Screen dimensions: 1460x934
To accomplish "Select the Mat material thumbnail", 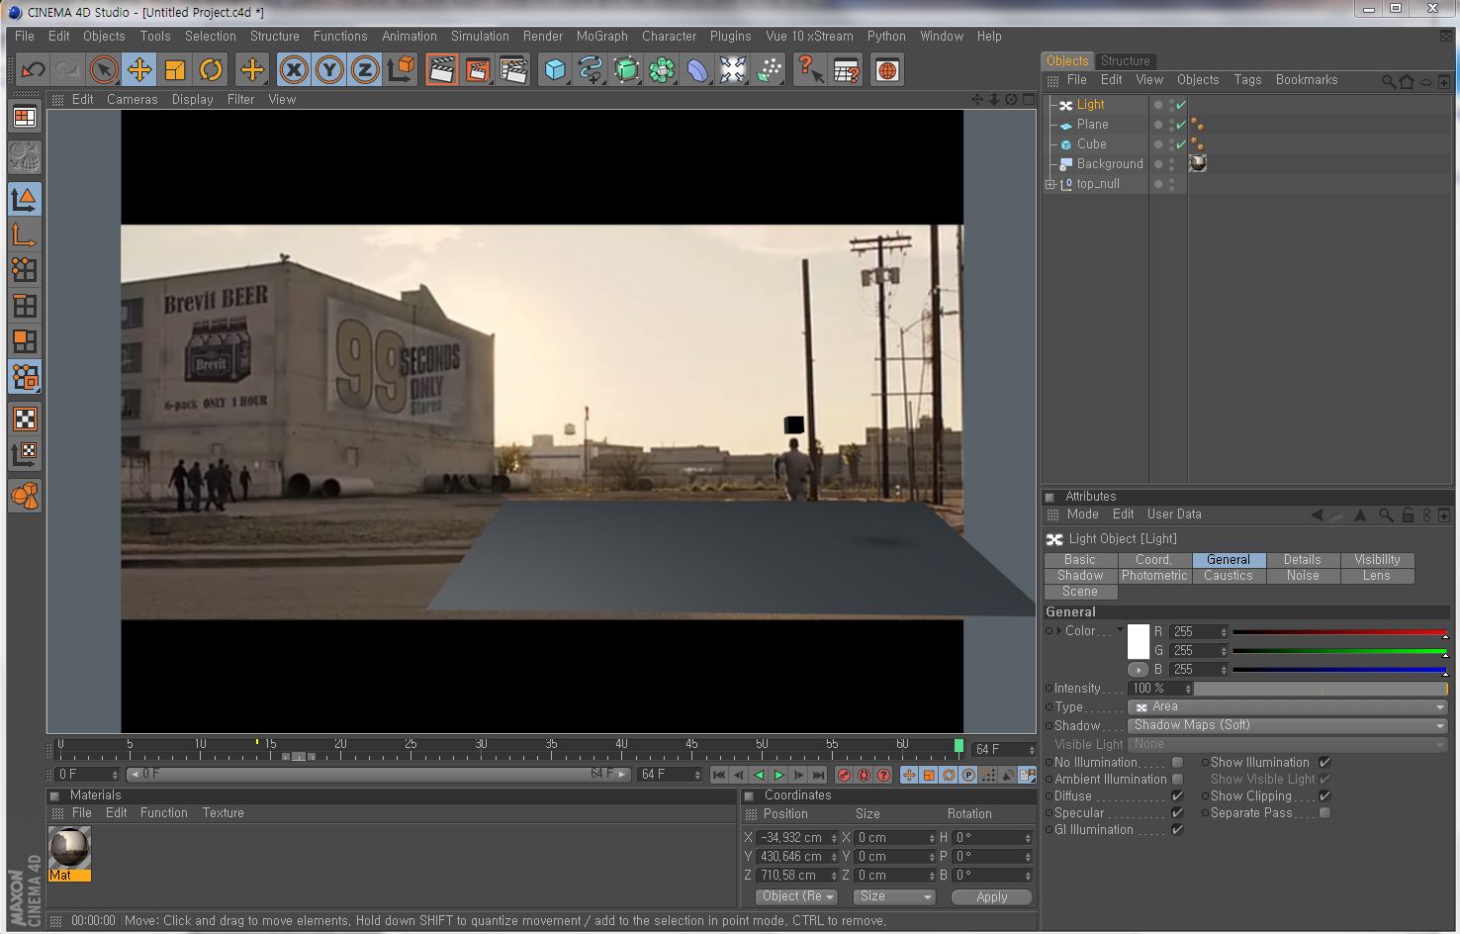I will 70,848.
